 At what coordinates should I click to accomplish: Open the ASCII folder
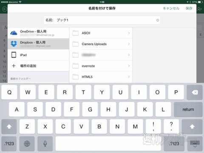(101, 33)
